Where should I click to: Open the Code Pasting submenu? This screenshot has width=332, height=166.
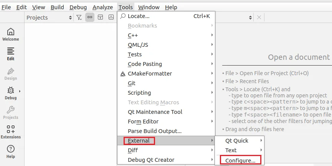(x=145, y=64)
